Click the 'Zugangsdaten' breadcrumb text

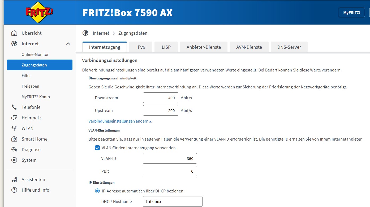click(x=133, y=33)
